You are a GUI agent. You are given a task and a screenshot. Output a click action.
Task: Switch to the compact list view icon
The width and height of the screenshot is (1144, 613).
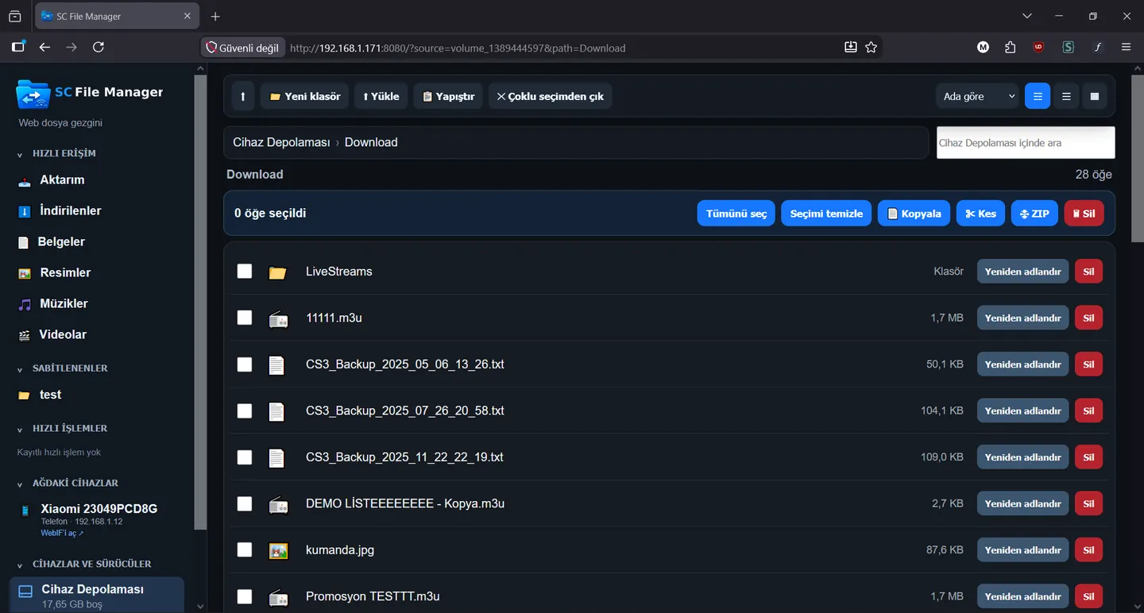click(1066, 96)
